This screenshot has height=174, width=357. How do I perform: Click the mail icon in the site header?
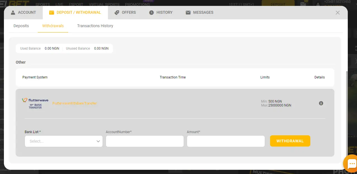coord(303,4)
